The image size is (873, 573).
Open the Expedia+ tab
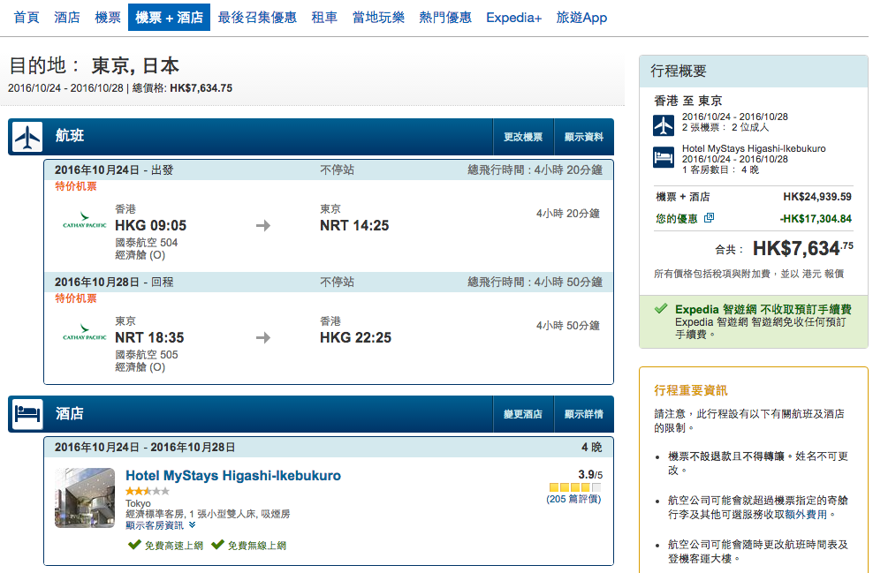514,18
